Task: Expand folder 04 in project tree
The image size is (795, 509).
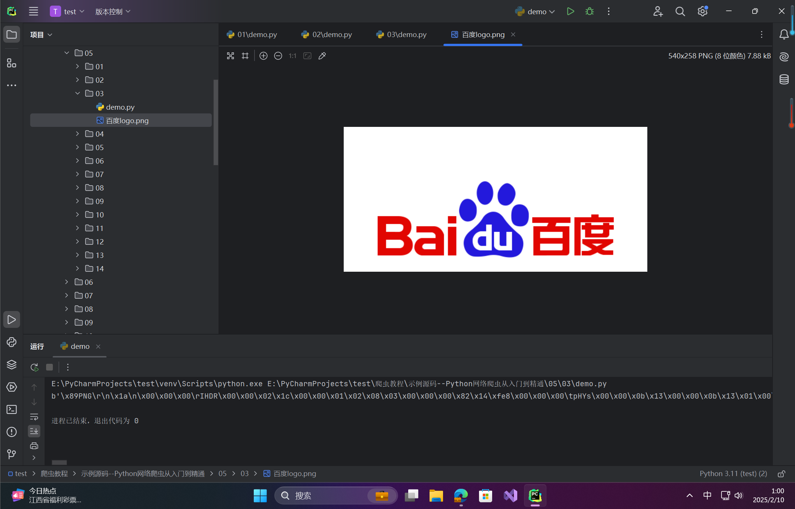Action: [x=77, y=134]
